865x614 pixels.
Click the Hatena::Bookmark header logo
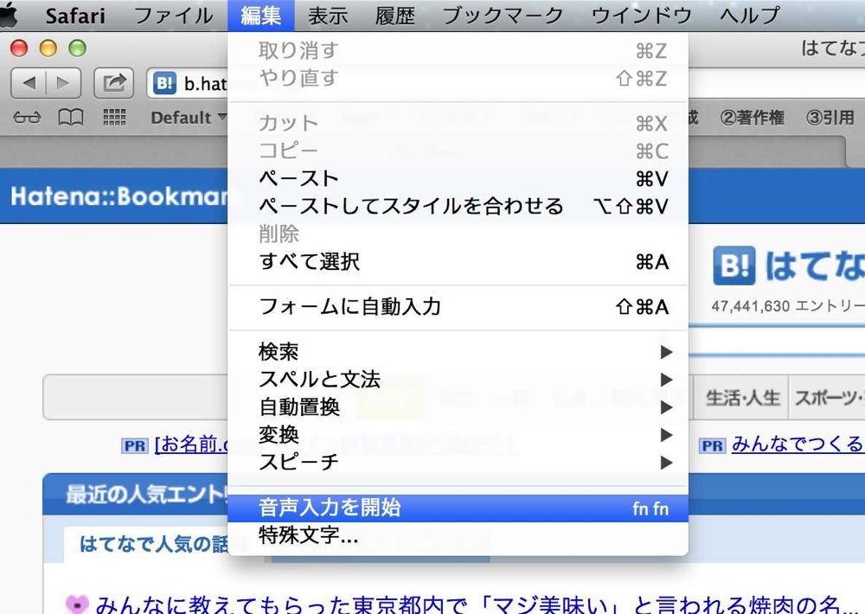[119, 196]
